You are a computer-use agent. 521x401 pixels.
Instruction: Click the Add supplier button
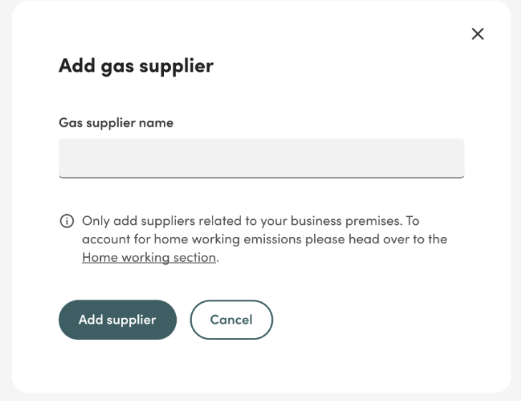pos(117,320)
